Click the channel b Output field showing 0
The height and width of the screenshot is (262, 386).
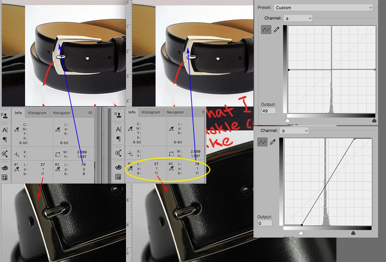click(265, 223)
